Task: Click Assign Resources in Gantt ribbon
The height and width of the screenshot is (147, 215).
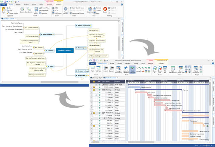Action: pos(119,70)
